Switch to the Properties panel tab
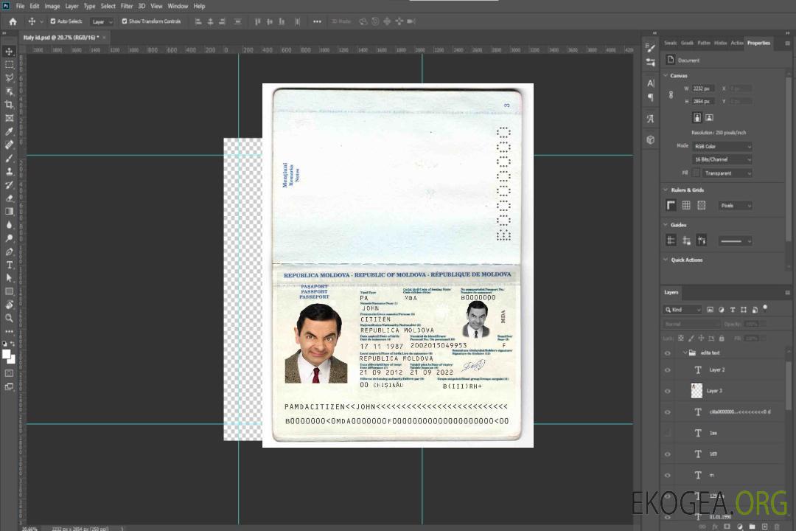The height and width of the screenshot is (531, 796). (x=758, y=44)
